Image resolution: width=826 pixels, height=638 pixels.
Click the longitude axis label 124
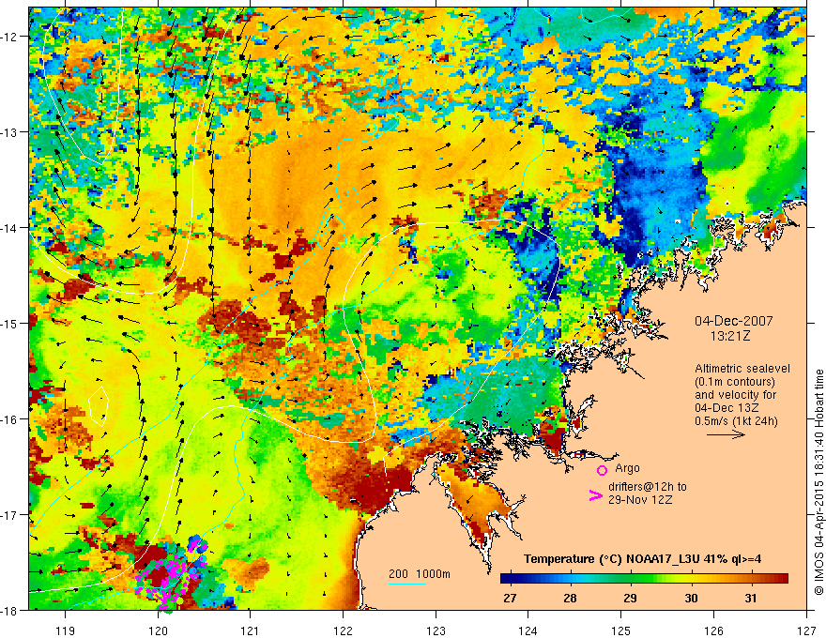pyautogui.click(x=528, y=630)
